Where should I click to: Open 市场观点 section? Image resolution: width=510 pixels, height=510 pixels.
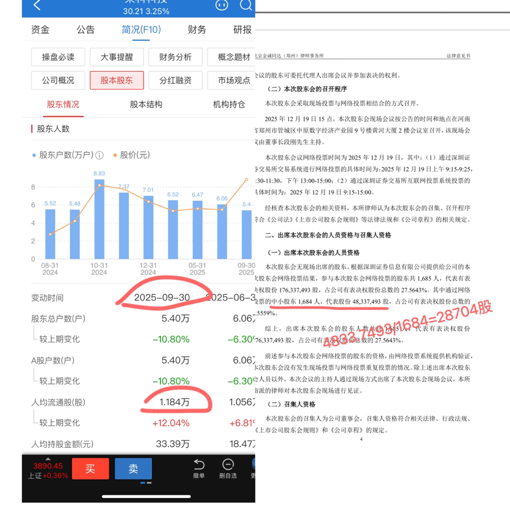[x=231, y=80]
